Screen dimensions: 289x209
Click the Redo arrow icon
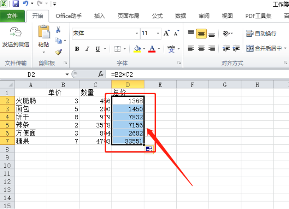click(x=40, y=3)
